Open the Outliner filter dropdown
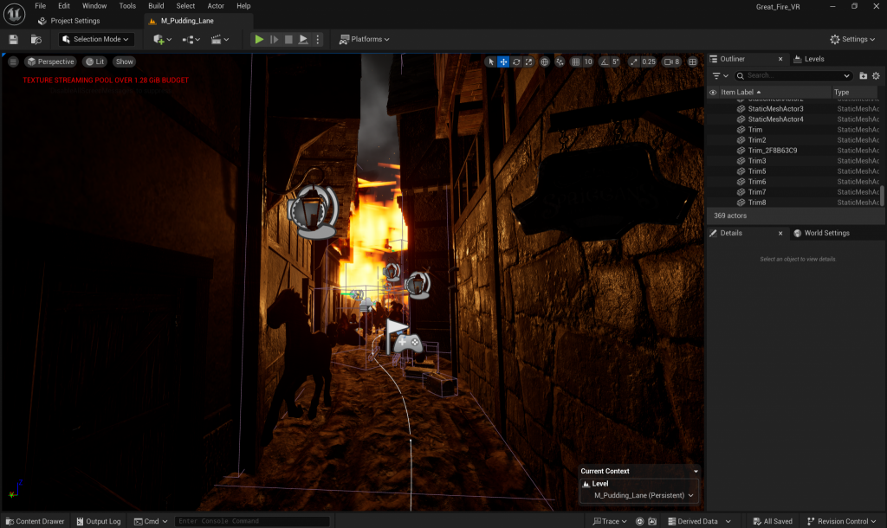Image resolution: width=887 pixels, height=528 pixels. [720, 76]
